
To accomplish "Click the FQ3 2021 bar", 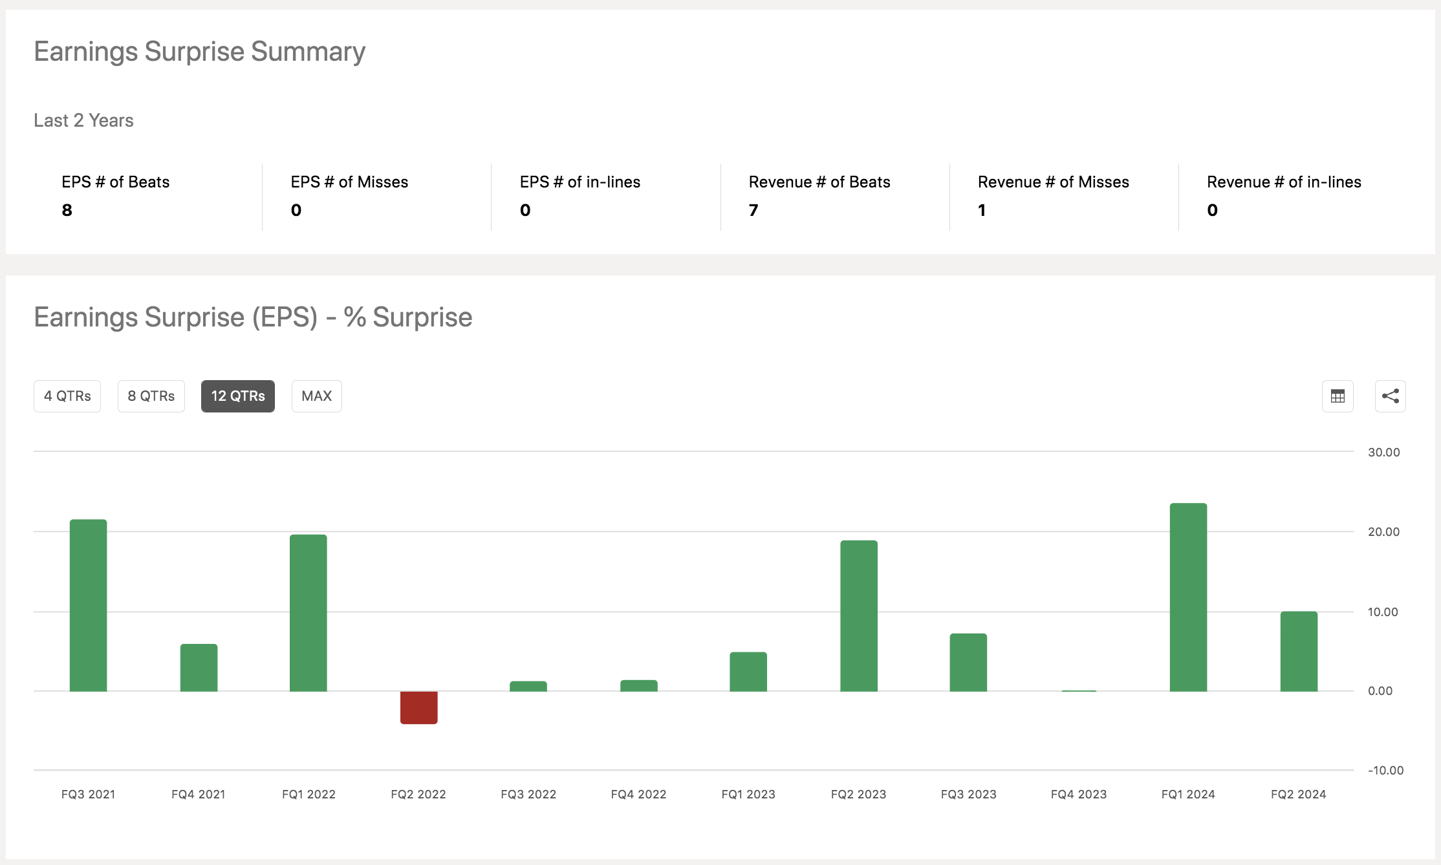I will click(89, 605).
